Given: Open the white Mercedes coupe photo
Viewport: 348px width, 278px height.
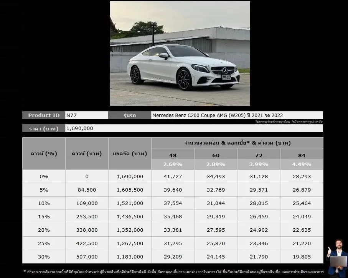Looking at the screenshot, I should [x=180, y=54].
